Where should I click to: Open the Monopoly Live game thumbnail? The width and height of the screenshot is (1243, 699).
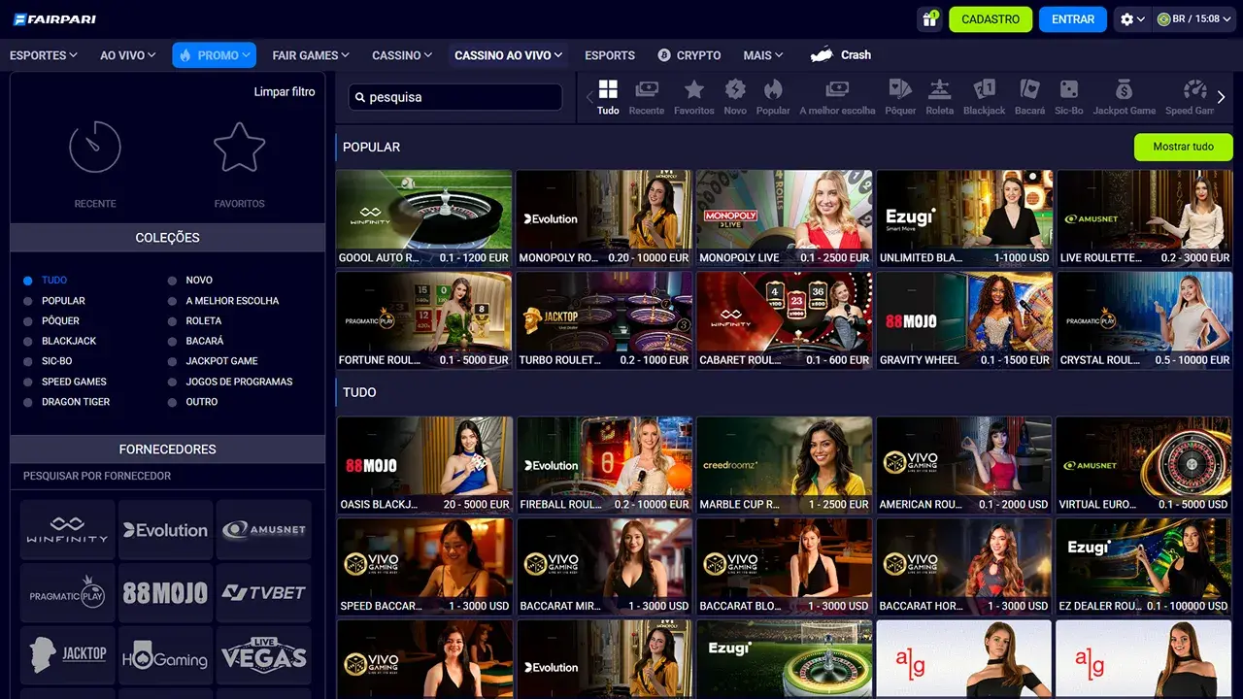[x=784, y=218]
